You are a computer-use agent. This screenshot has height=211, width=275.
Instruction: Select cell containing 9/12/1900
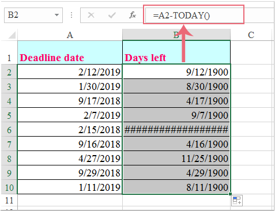click(176, 71)
